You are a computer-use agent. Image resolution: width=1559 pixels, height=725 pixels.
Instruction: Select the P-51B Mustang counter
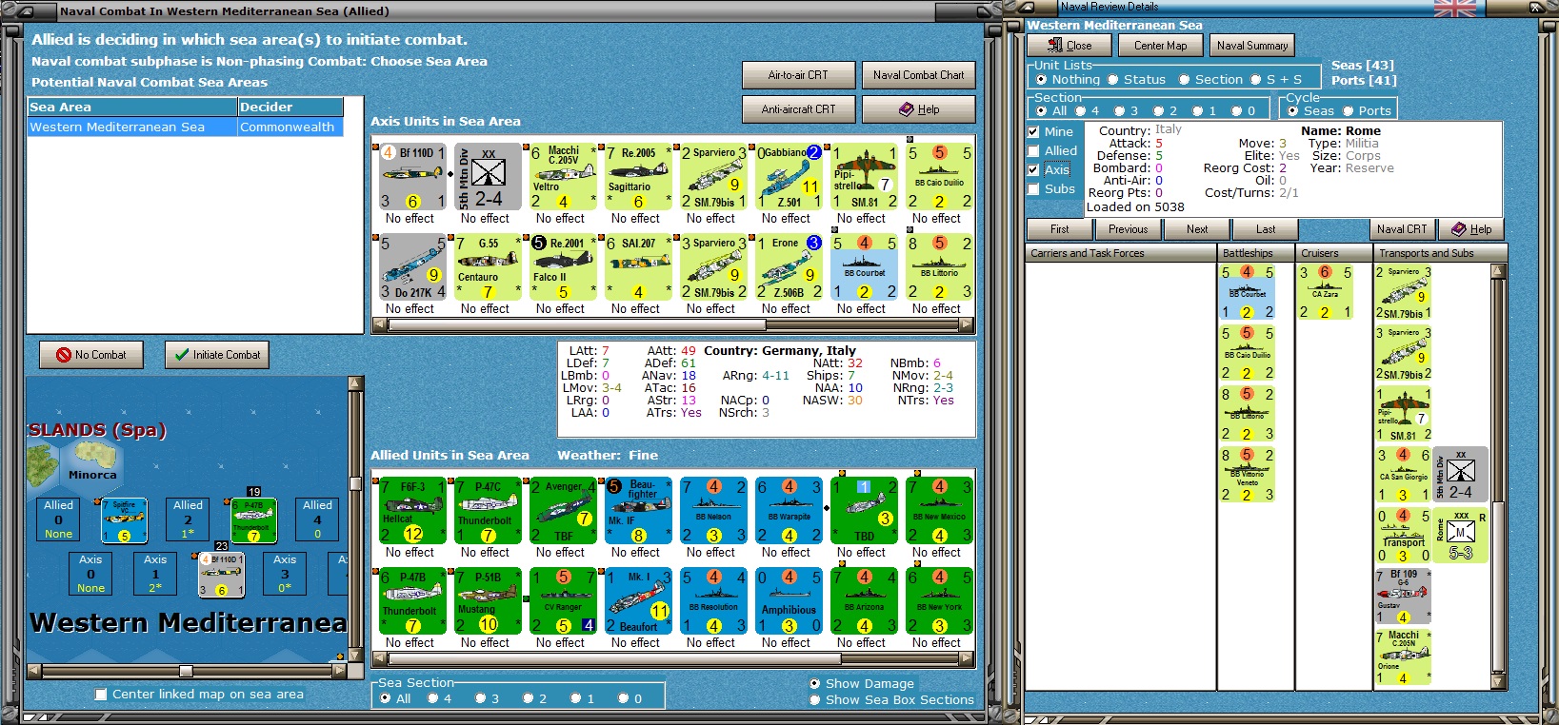point(489,601)
